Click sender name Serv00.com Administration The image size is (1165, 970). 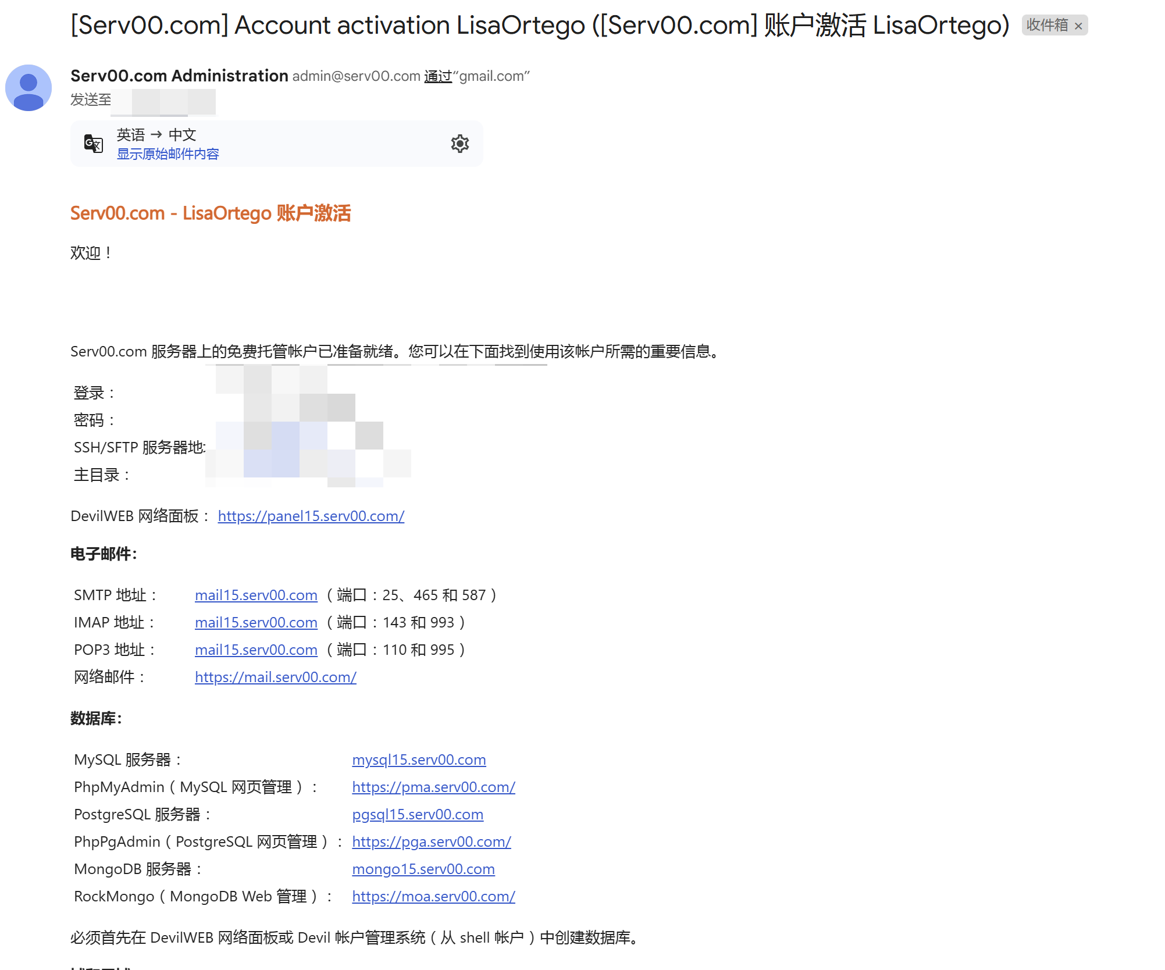[179, 76]
